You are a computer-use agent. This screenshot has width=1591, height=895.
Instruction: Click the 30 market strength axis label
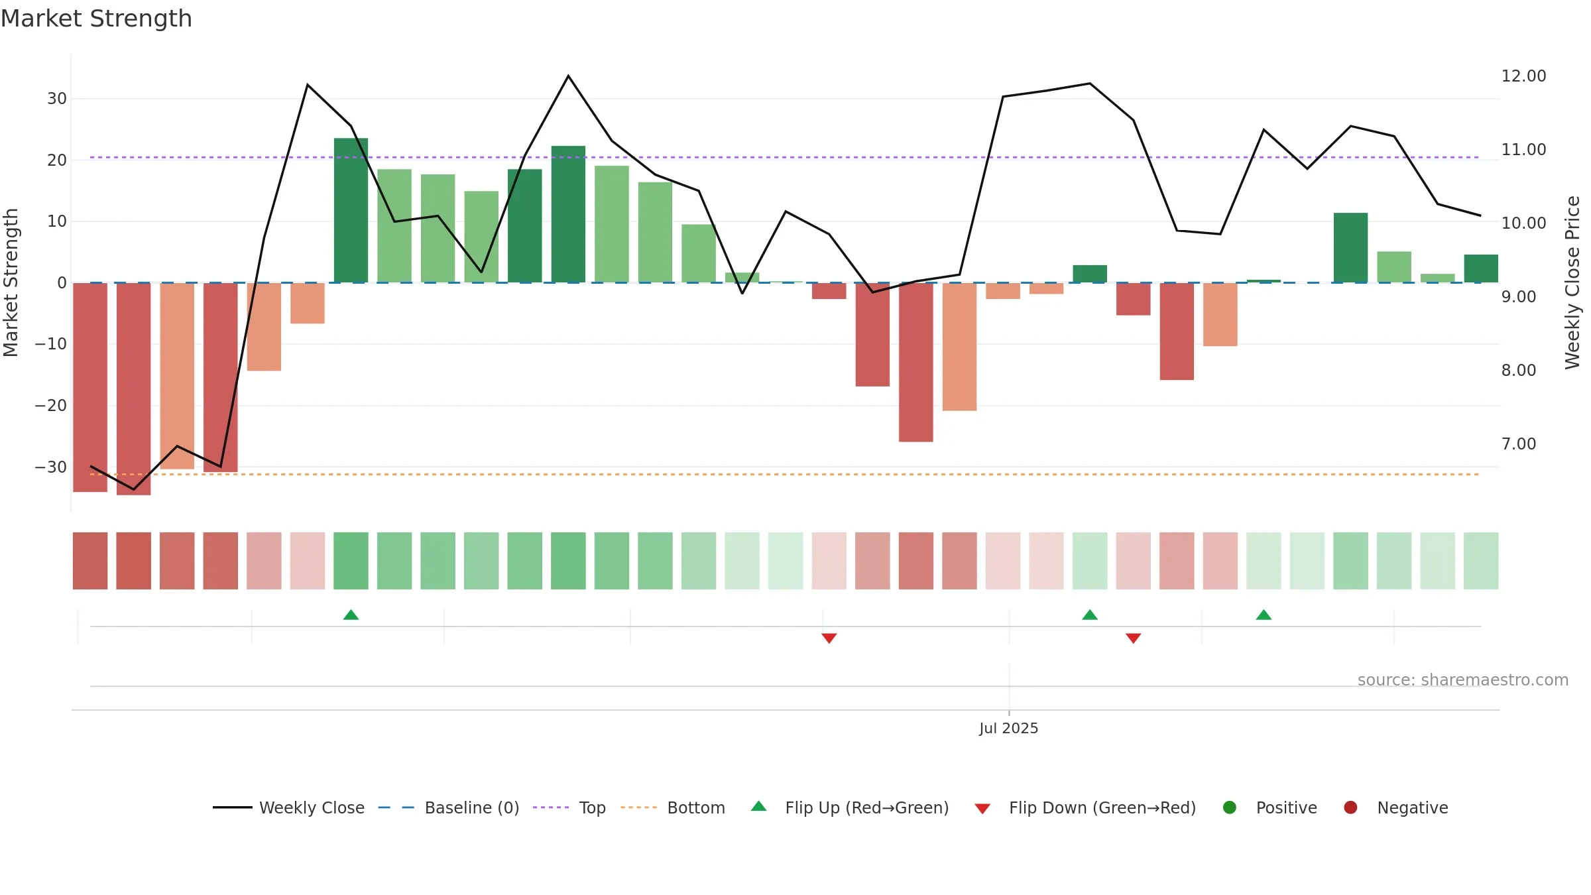coord(57,99)
